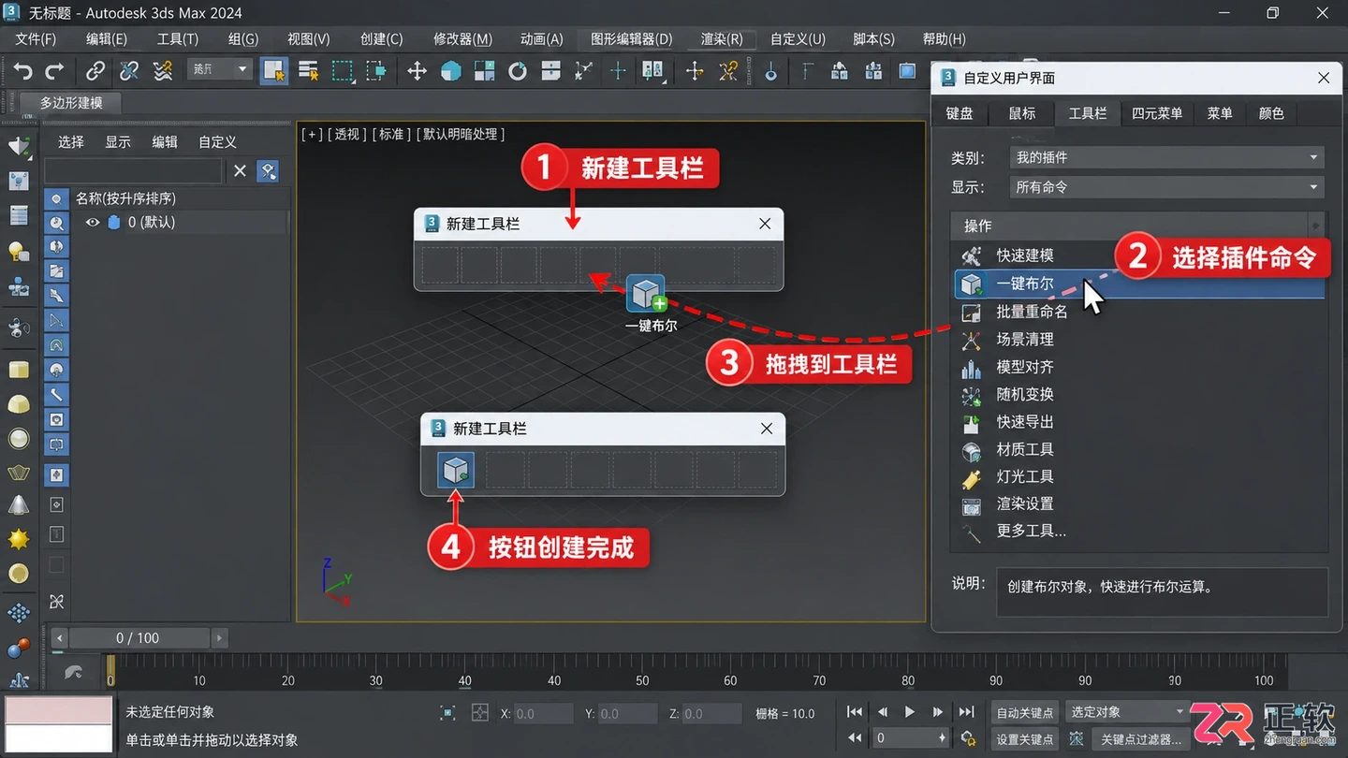
Task: Click the Undo arrow in main toolbar
Action: click(x=22, y=71)
